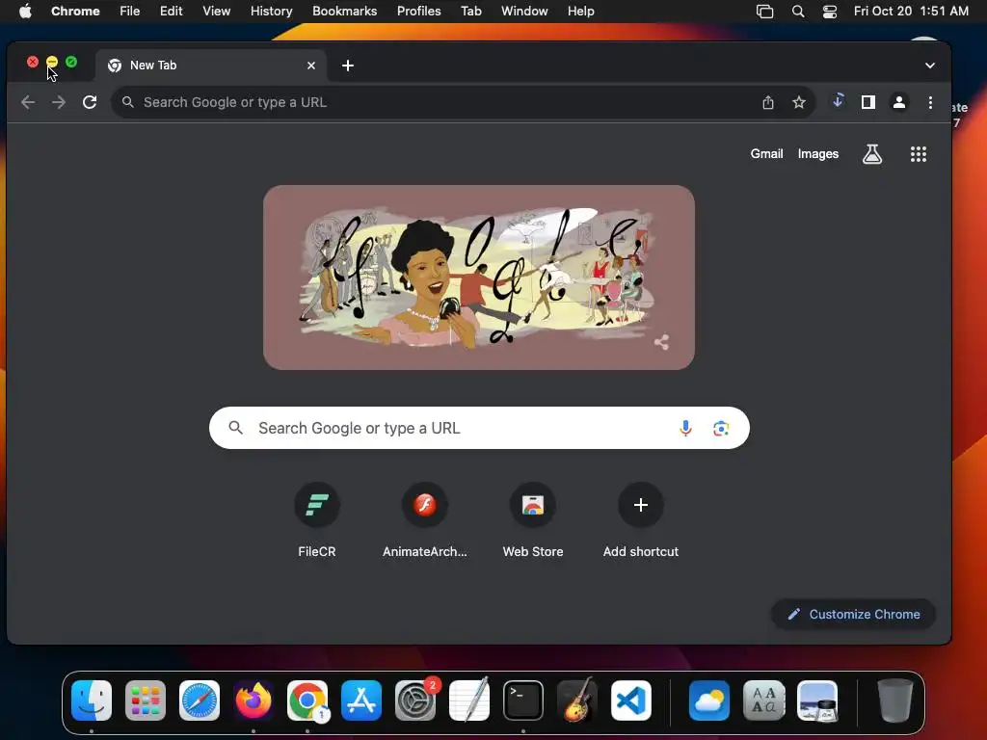This screenshot has height=740, width=987.
Task: Click the browser forward arrow
Action: pos(59,102)
